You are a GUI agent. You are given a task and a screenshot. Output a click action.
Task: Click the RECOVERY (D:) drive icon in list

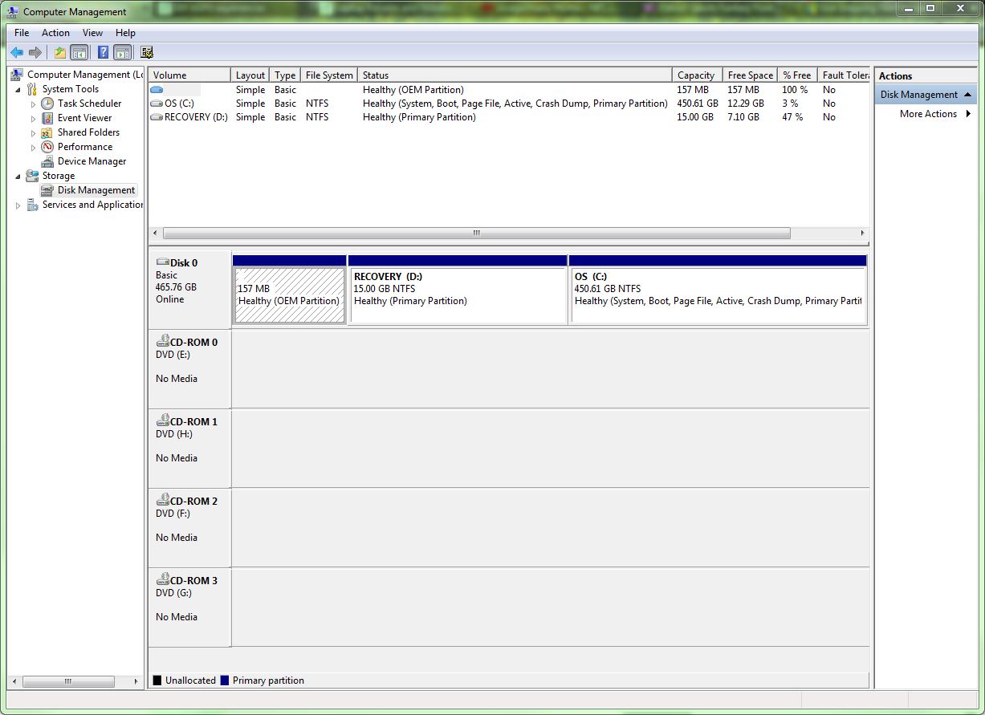pos(157,117)
